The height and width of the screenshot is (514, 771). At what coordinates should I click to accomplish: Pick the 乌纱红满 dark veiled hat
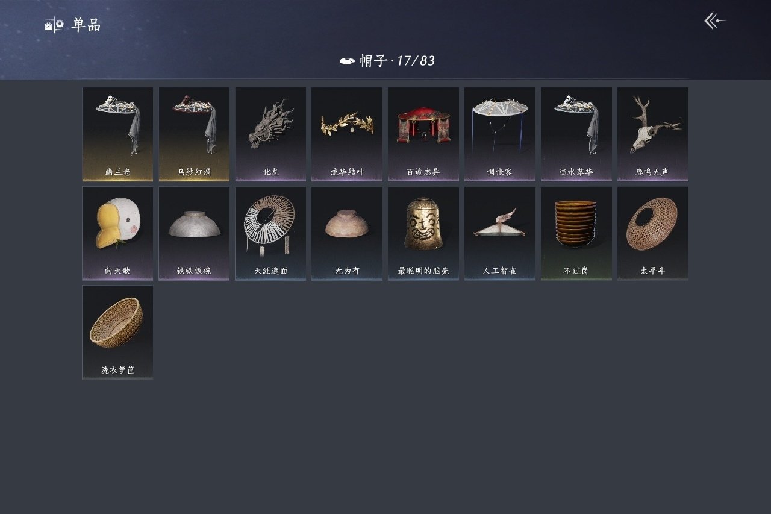(x=194, y=134)
